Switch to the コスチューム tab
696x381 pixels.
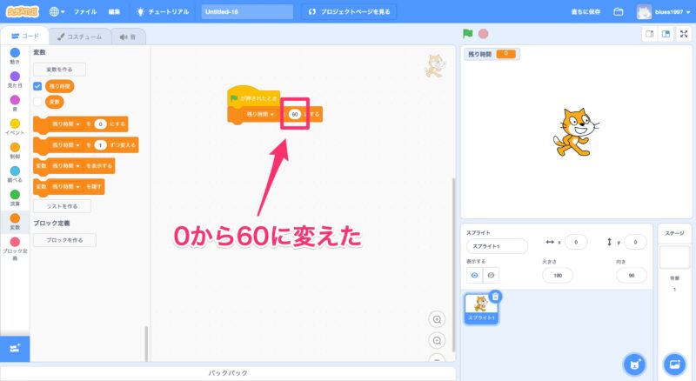(78, 37)
